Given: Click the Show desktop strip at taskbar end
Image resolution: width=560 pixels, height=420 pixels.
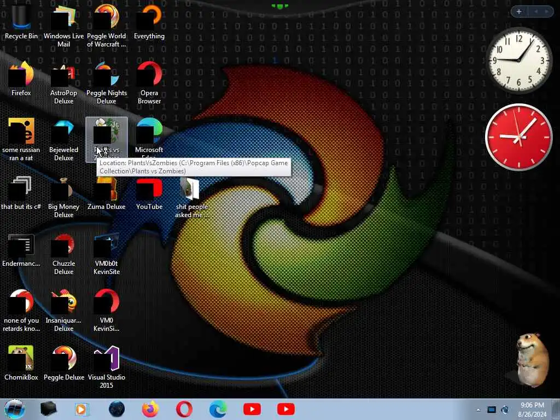Looking at the screenshot, I should click(556, 409).
